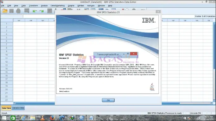216x121 pixels.
Task: Open the Data menu
Action: point(24,6)
